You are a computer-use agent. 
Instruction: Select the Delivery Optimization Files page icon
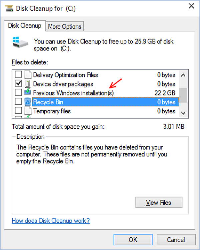tap(28, 74)
